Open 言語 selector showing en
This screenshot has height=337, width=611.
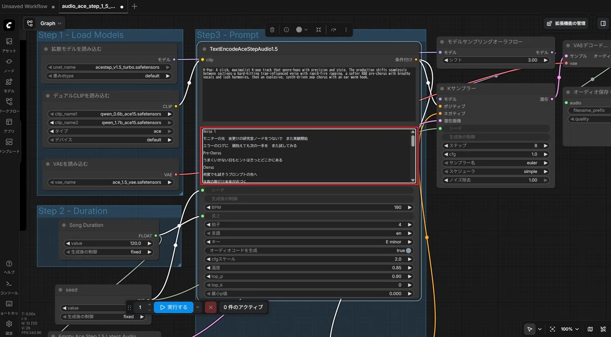(309, 233)
